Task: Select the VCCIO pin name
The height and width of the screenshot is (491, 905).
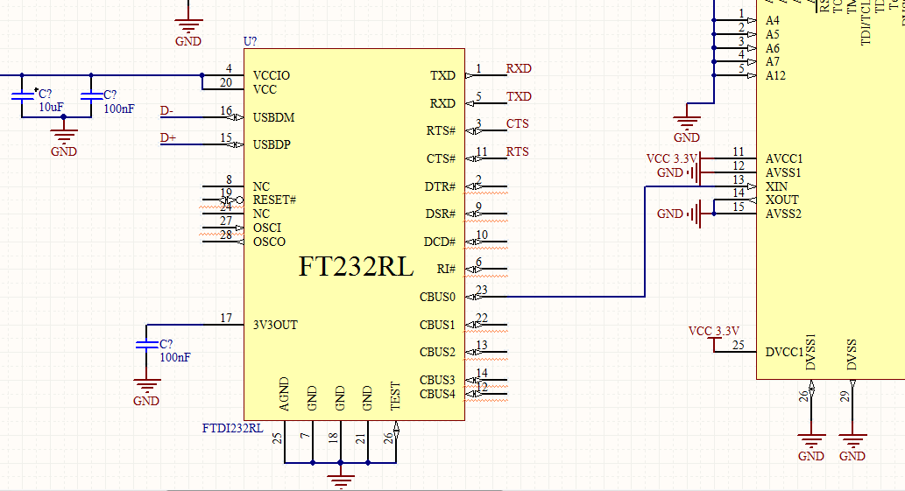Action: tap(272, 75)
